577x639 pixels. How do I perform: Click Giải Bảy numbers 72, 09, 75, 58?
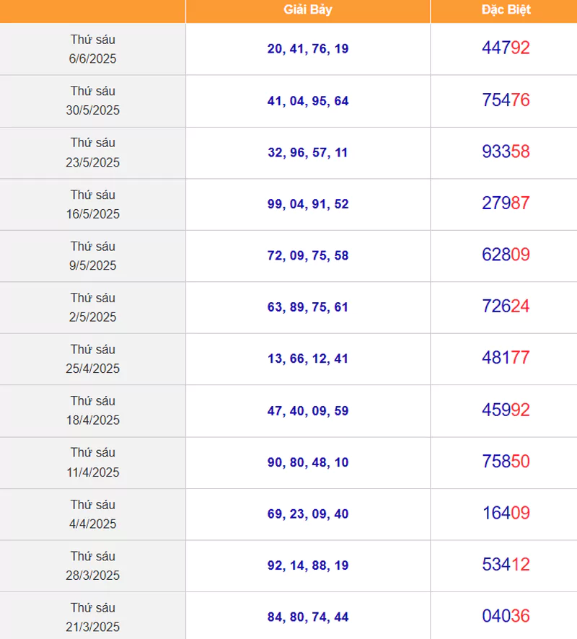point(308,255)
